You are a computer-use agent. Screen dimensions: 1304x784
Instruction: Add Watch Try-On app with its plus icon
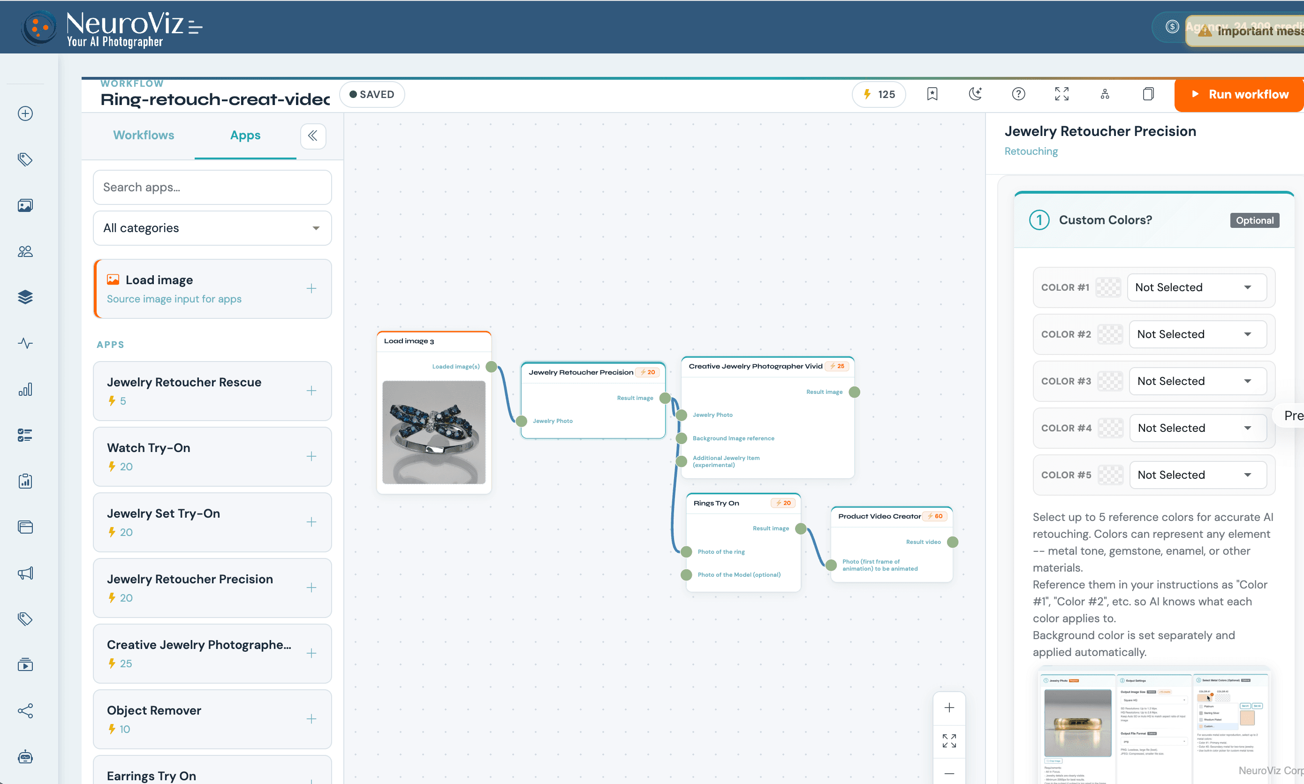[312, 456]
